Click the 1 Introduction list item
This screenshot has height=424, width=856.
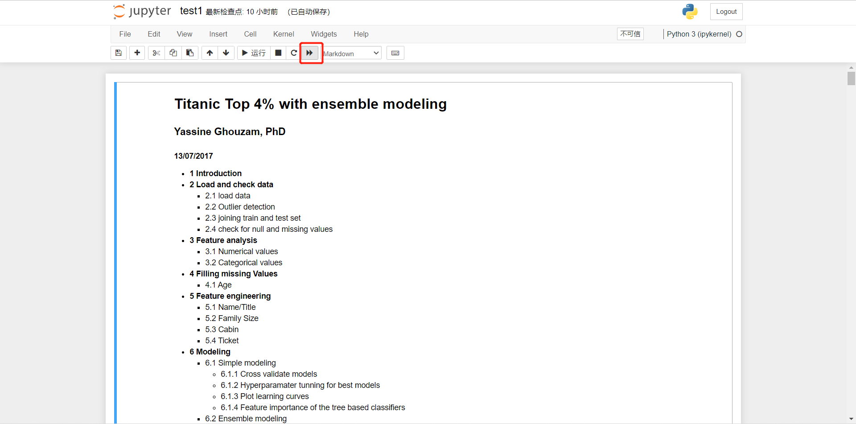(x=216, y=173)
